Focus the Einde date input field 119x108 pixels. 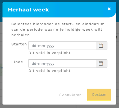pos(62,64)
